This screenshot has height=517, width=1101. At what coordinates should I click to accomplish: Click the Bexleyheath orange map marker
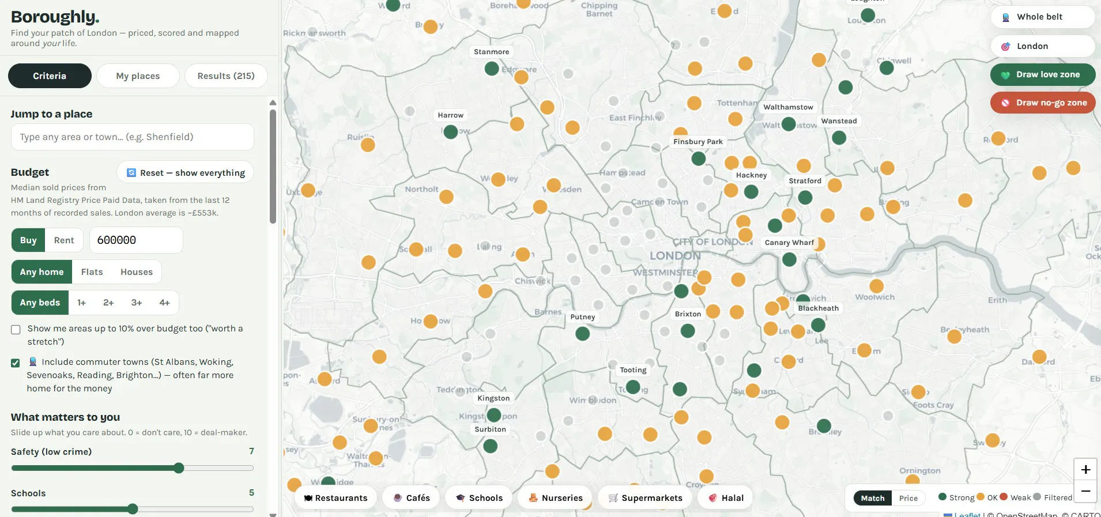click(955, 337)
